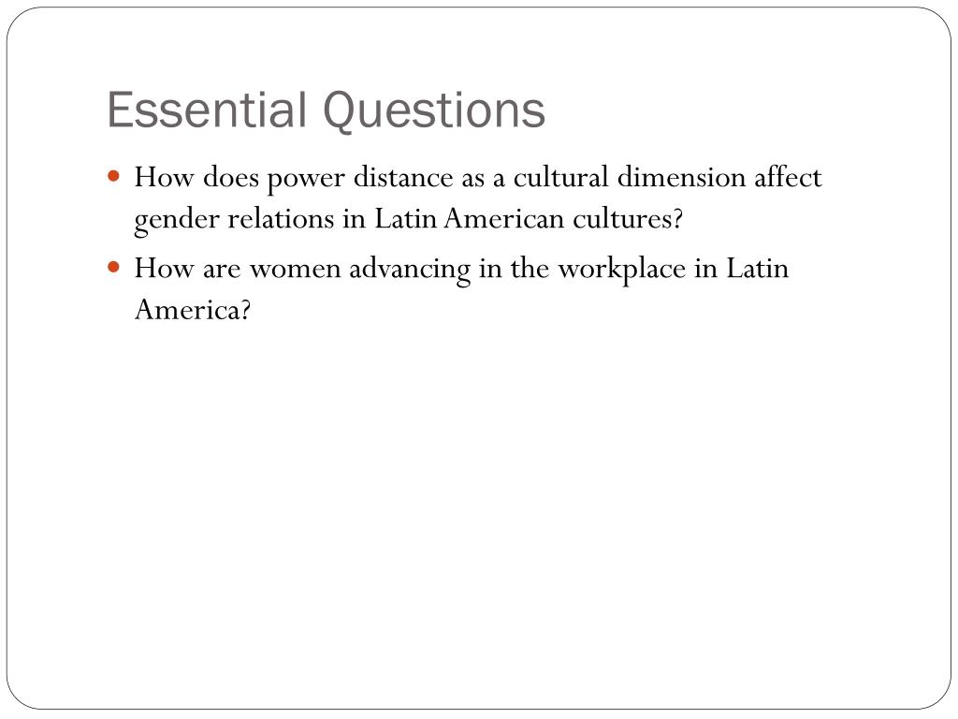Click the word "are" in the second question
Image resolution: width=958 pixels, height=719 pixels.
[221, 270]
